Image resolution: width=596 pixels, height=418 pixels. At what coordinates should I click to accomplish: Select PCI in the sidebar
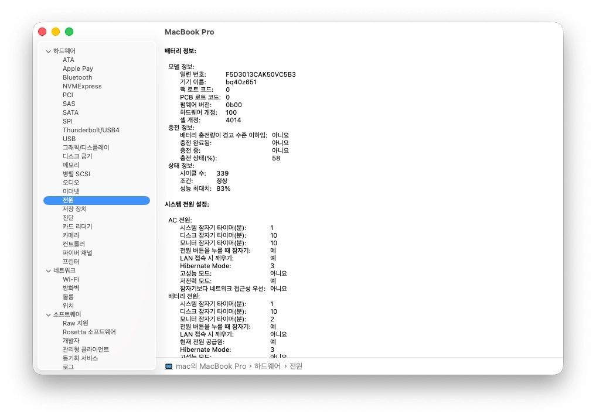(68, 95)
